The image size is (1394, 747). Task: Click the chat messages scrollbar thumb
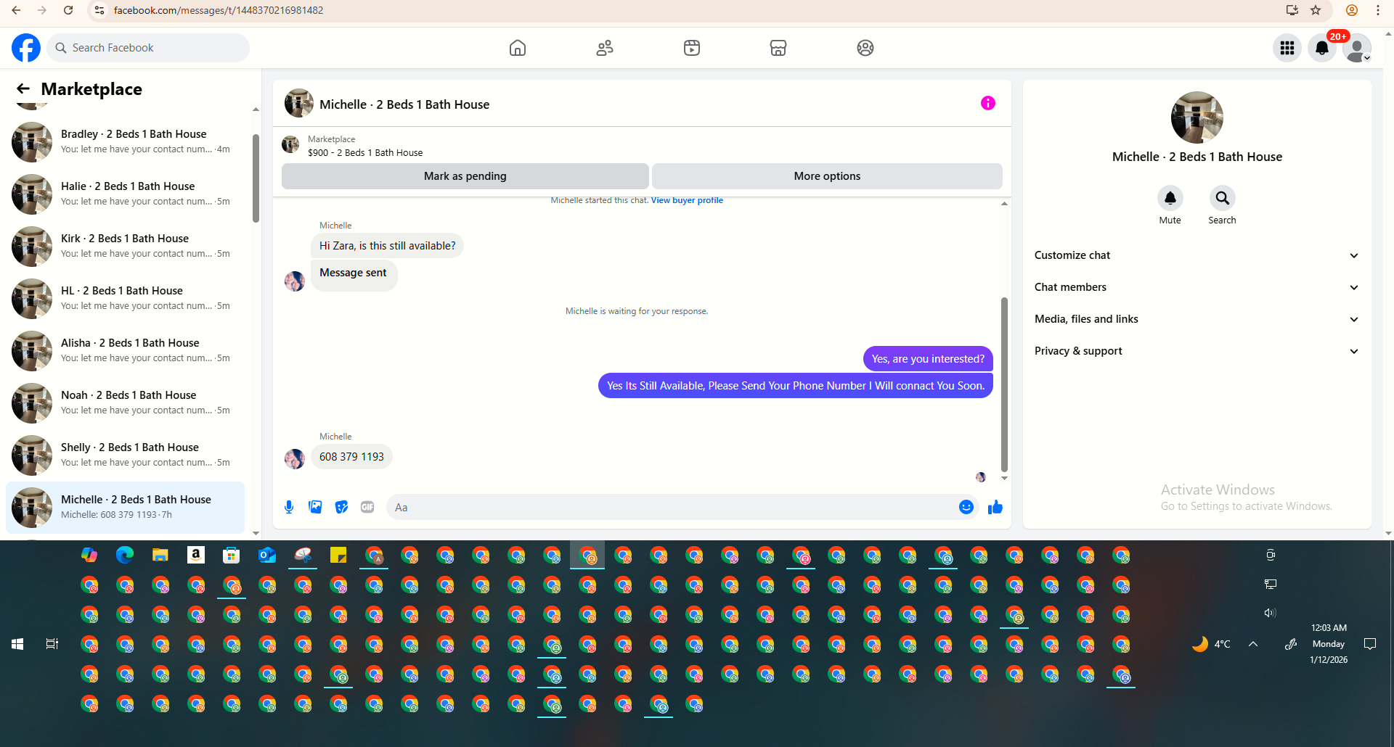(1004, 384)
